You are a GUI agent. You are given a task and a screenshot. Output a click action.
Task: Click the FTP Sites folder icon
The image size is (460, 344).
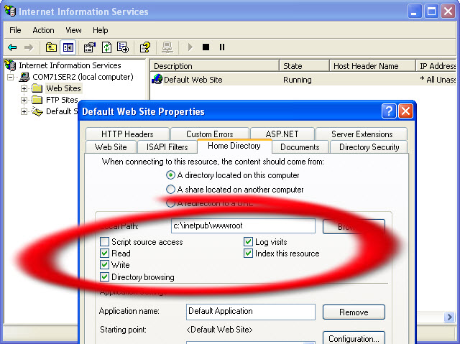pyautogui.click(x=37, y=100)
